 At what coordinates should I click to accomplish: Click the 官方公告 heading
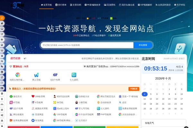pos(15,59)
